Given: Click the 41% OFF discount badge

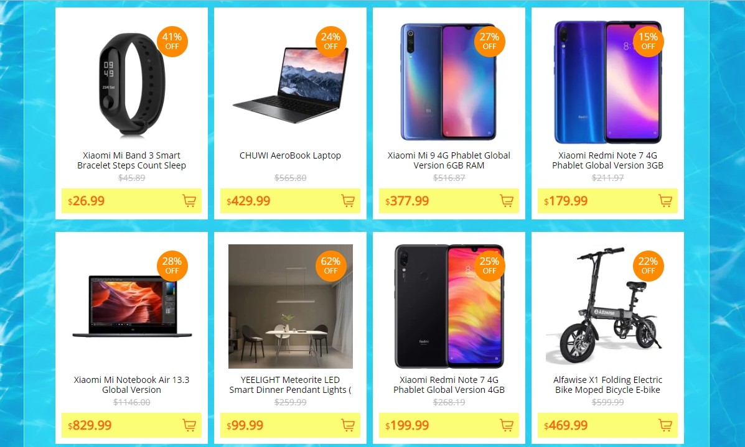Looking at the screenshot, I should (172, 41).
